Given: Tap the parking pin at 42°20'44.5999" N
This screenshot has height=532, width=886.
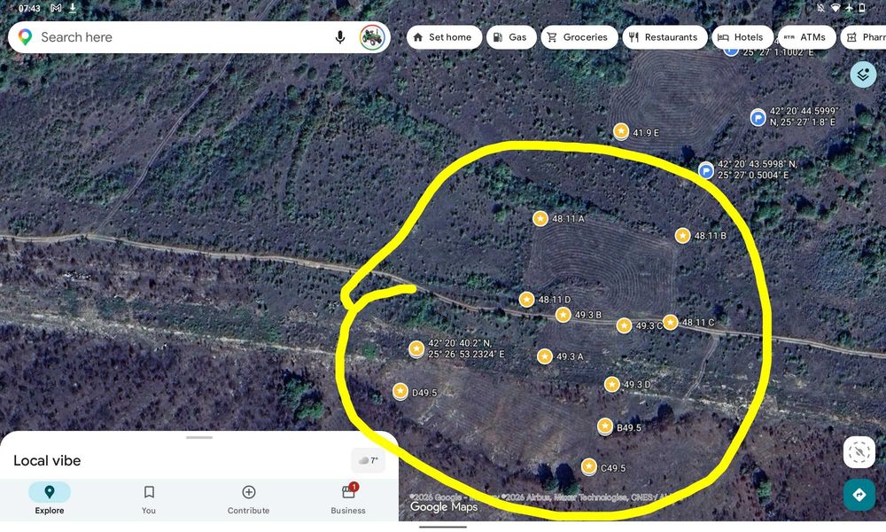Looking at the screenshot, I should coord(758,118).
